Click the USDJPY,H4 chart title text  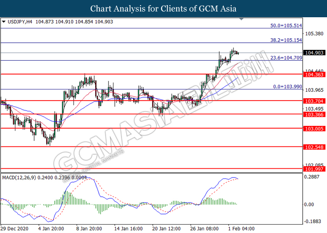tap(20, 21)
